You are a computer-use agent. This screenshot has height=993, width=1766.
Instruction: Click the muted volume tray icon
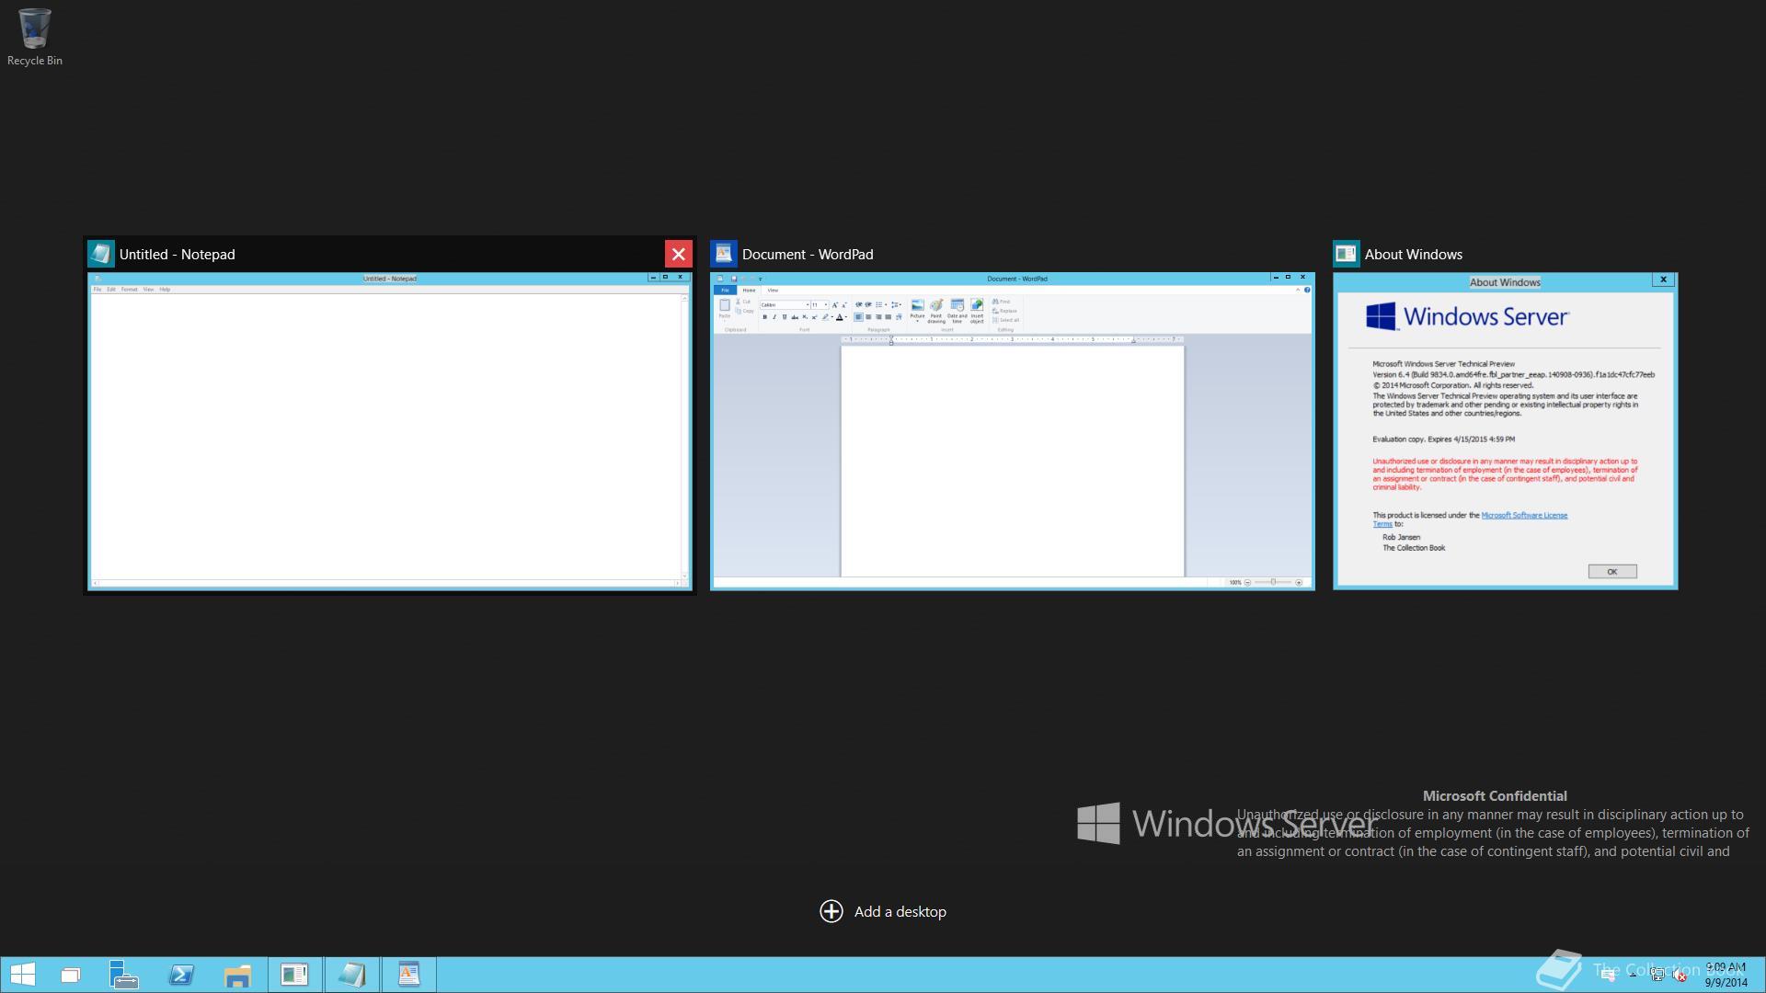click(x=1680, y=976)
